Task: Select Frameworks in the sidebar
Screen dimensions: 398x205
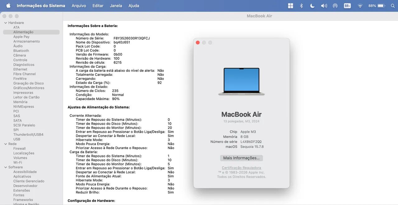Action: click(23, 200)
